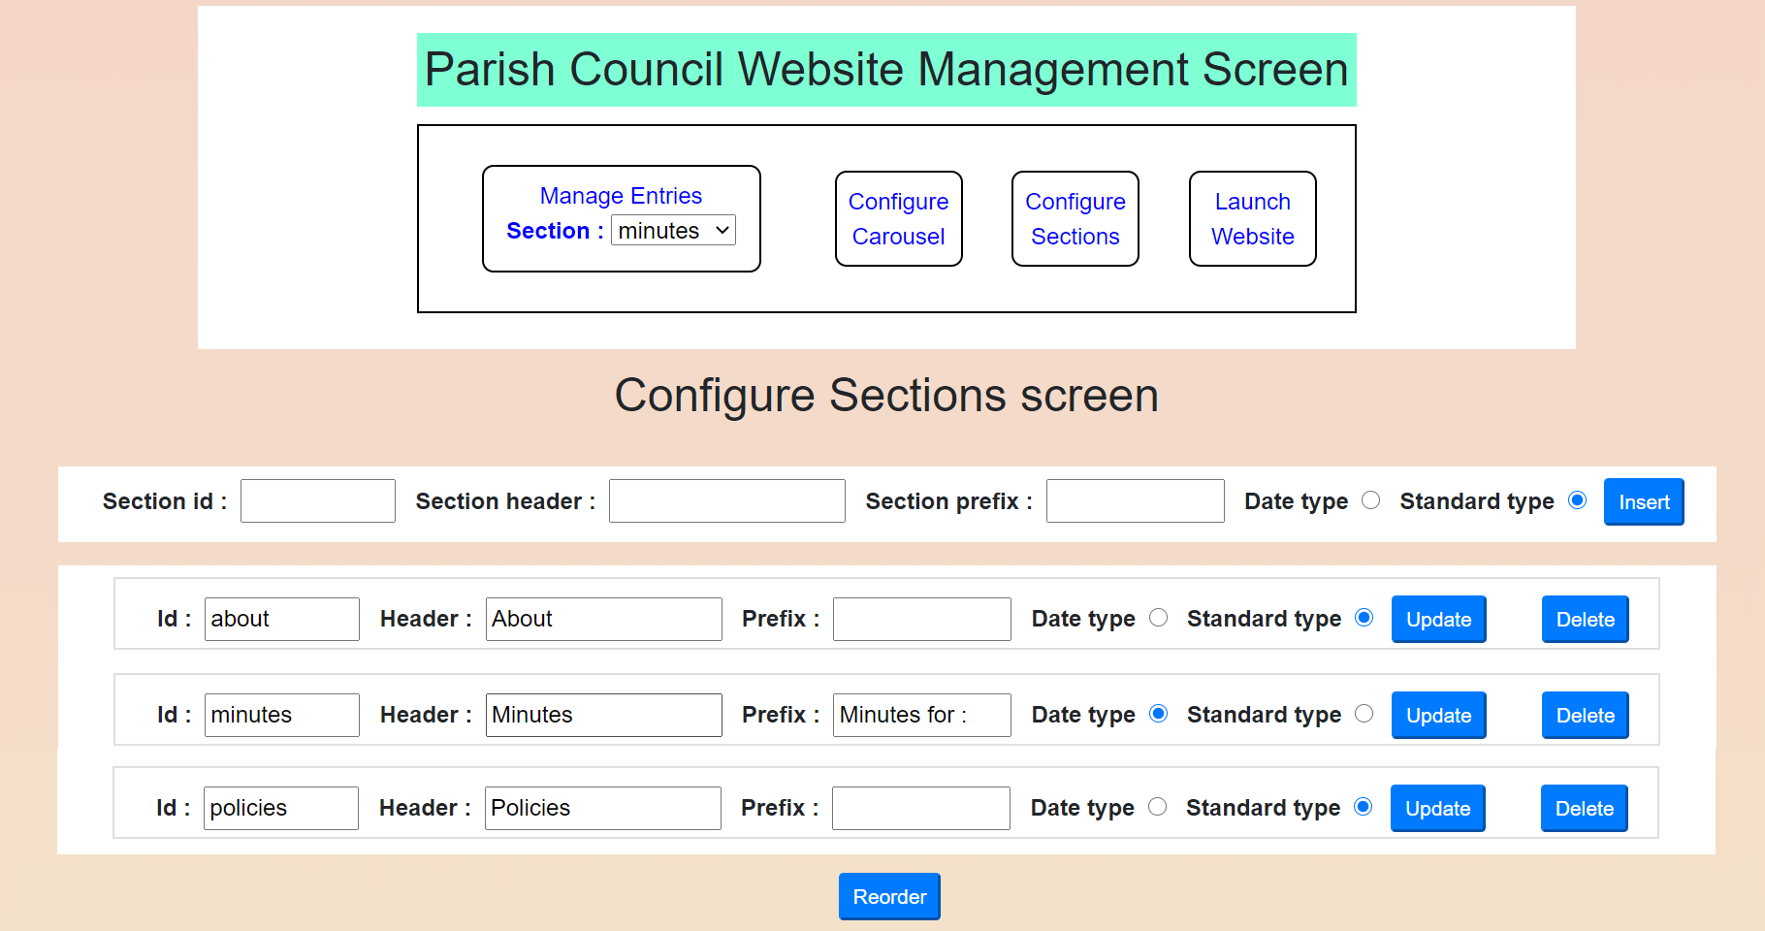The height and width of the screenshot is (931, 1765).
Task: Focus the empty Prefix field in about row
Action: click(x=921, y=619)
